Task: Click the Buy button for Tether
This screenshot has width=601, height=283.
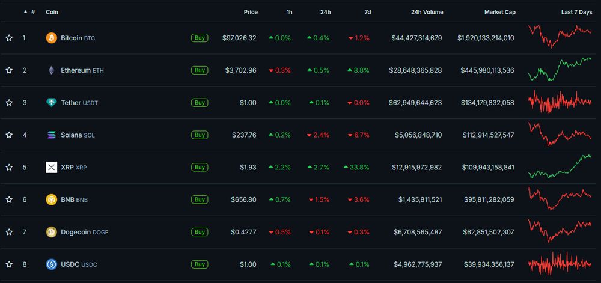Action: point(200,103)
